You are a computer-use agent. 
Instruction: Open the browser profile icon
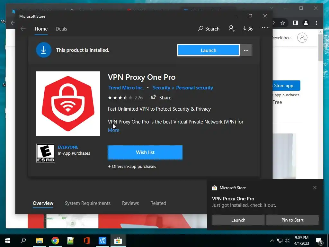[x=306, y=23]
